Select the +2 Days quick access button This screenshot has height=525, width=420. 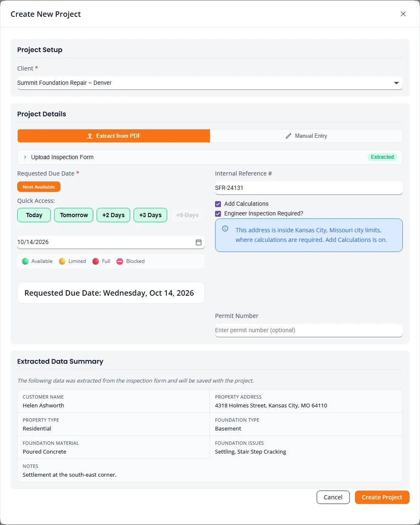[x=113, y=215]
